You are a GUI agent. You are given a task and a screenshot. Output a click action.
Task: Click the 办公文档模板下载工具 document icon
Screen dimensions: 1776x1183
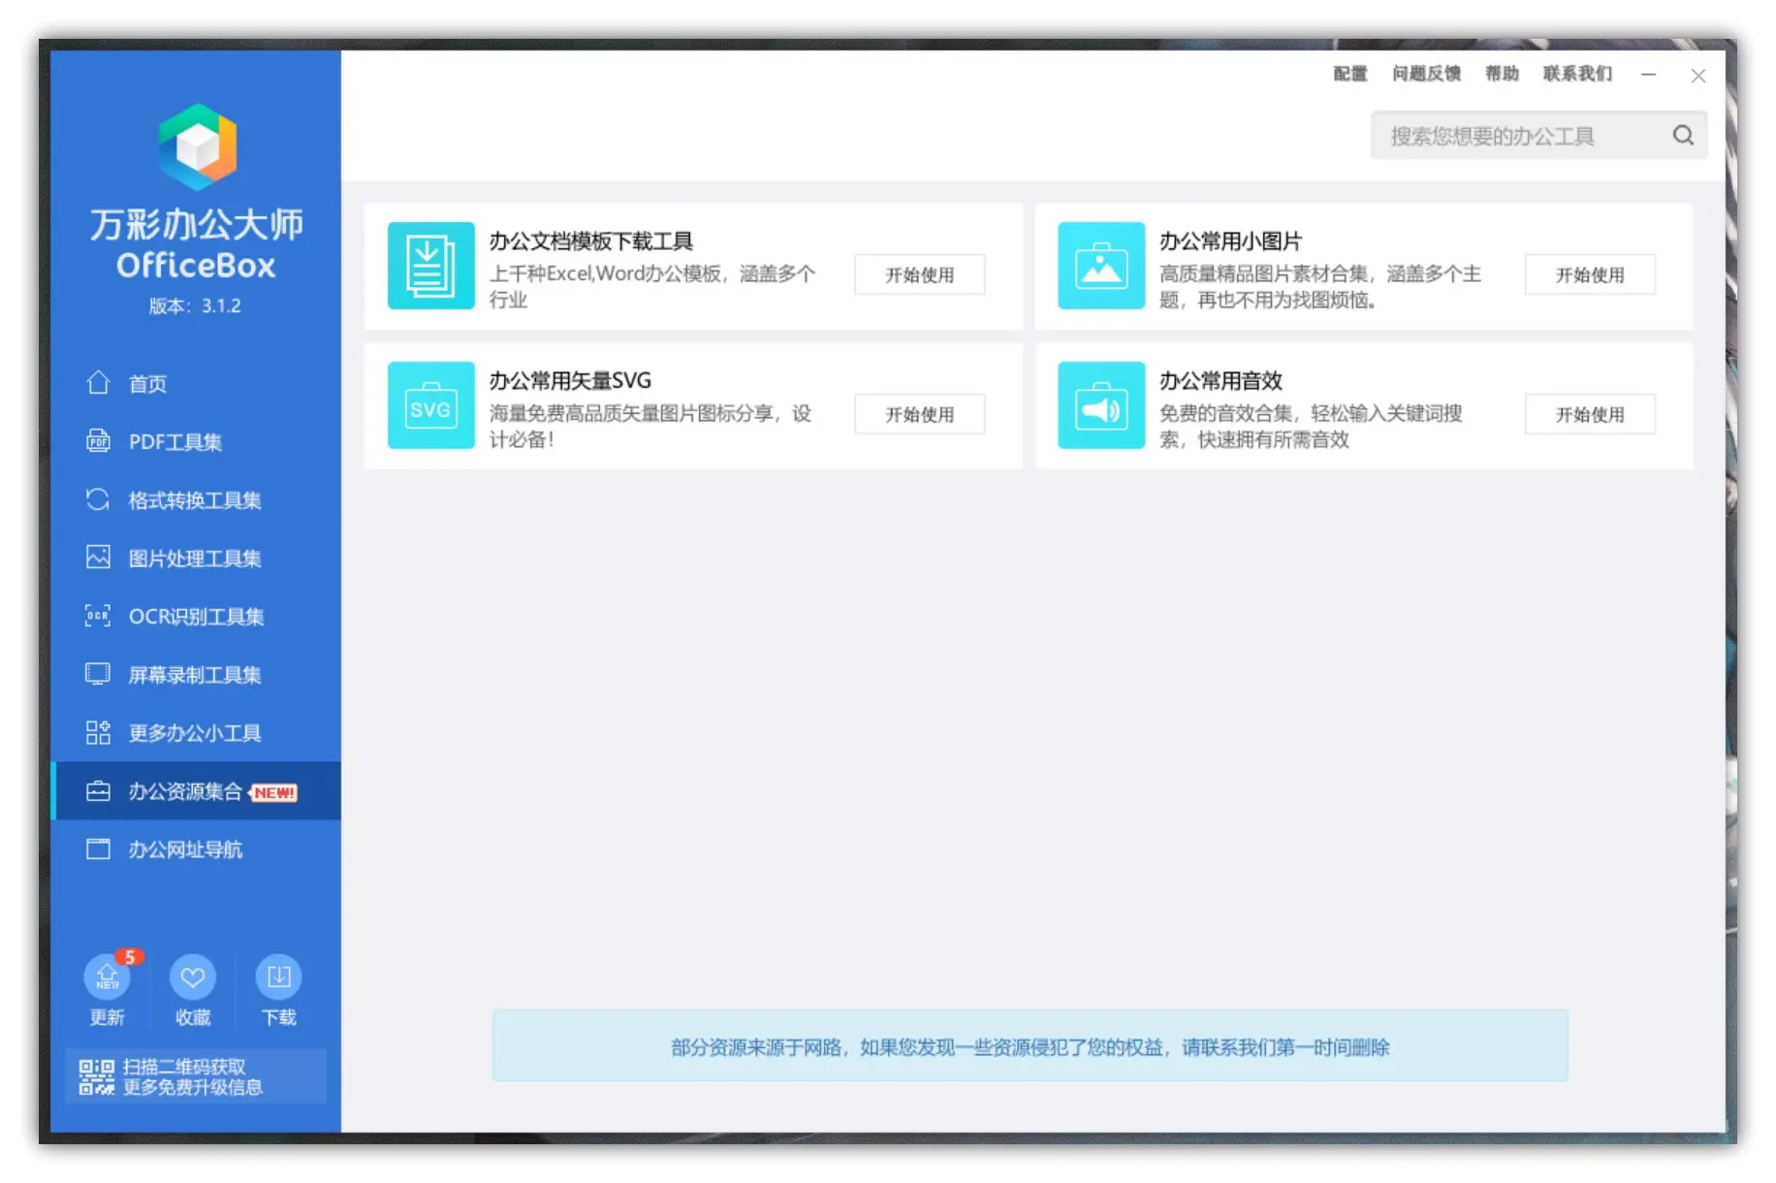pyautogui.click(x=431, y=266)
